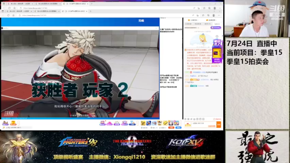Open the pink lotus activity icon in the bar

coord(109,123)
